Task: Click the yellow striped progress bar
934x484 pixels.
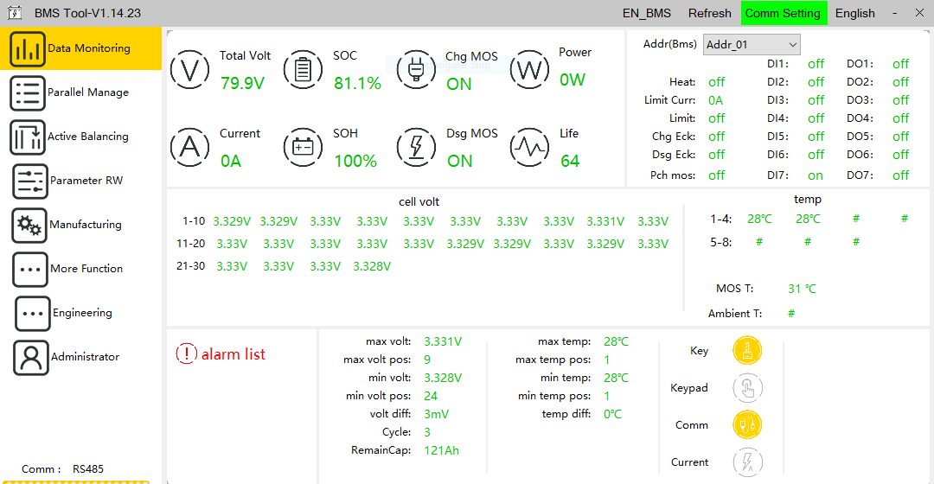Action: coord(75,481)
